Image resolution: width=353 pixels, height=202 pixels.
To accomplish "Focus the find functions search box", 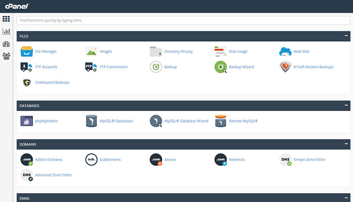I will click(x=184, y=20).
